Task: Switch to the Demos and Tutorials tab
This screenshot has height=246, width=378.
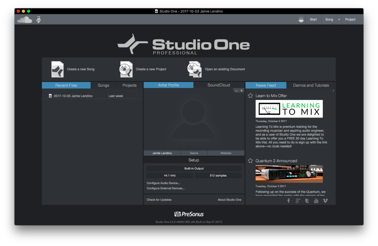Action: 311,85
